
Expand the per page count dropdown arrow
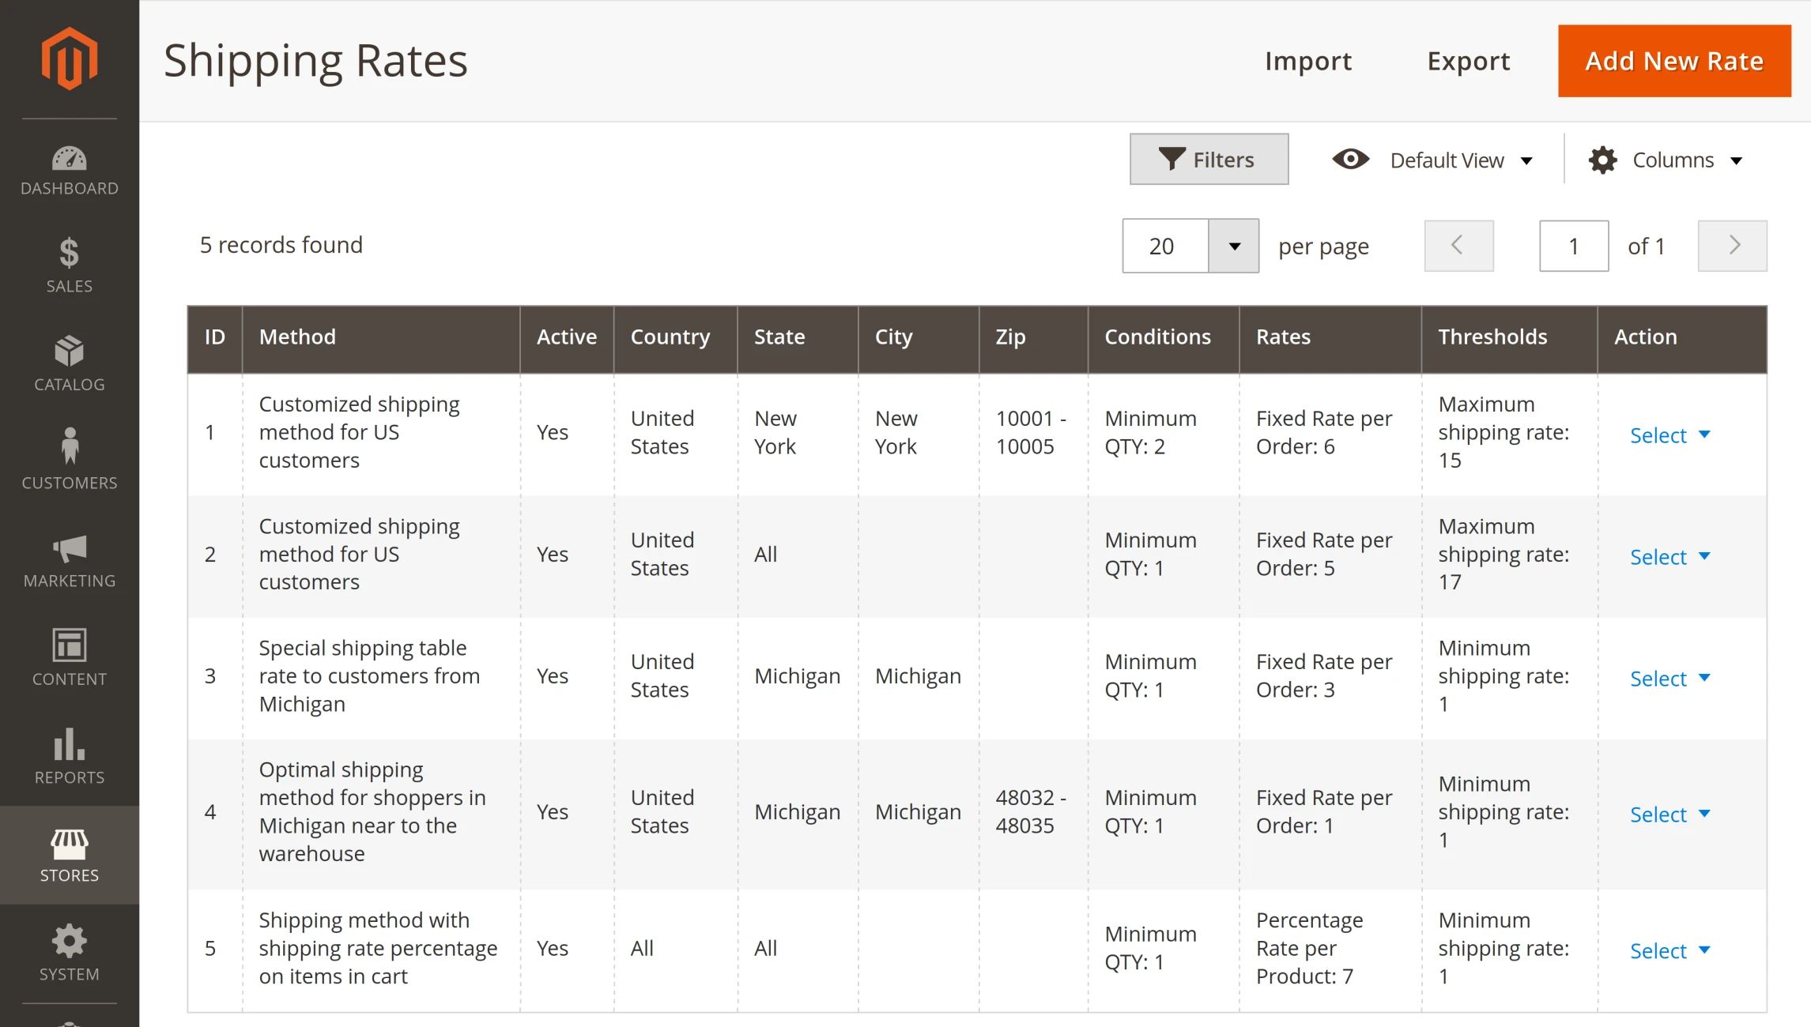pos(1233,246)
